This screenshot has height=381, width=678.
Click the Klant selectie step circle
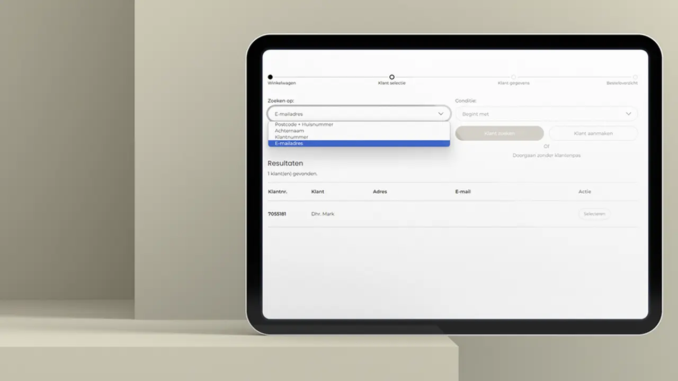tap(392, 77)
